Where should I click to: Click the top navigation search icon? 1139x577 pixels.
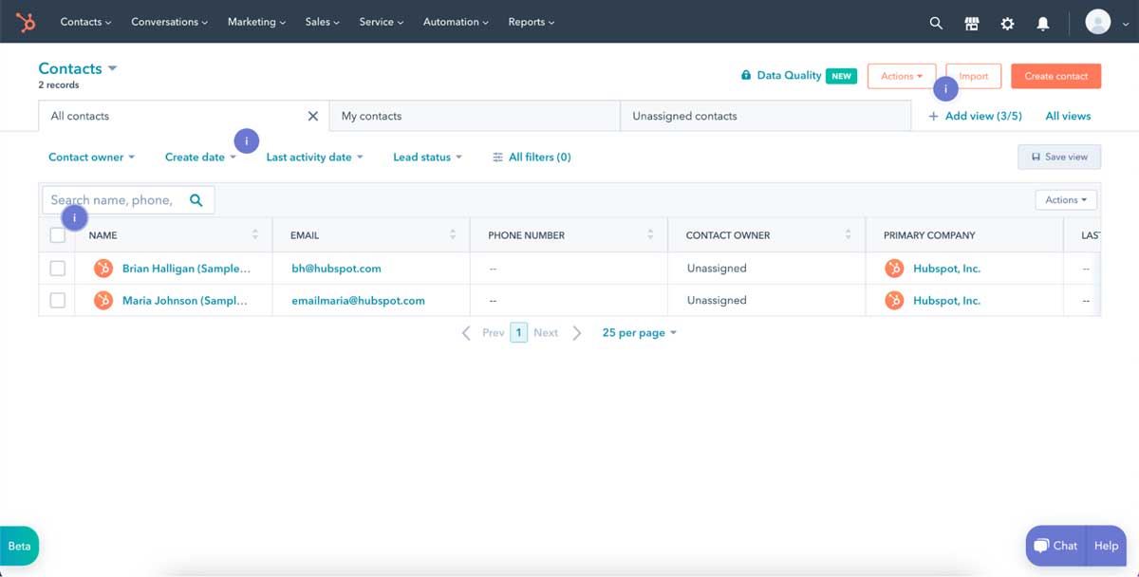coord(936,22)
